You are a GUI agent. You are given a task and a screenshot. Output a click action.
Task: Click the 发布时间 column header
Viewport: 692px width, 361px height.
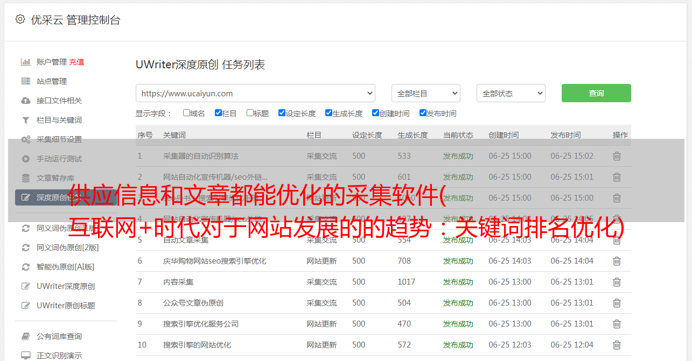(x=566, y=135)
